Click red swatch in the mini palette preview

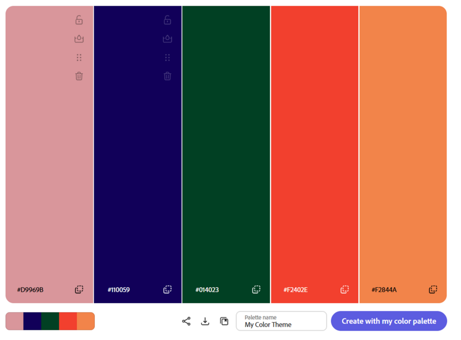click(68, 321)
